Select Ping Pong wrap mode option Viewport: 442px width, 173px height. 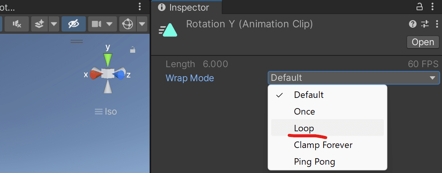[314, 162]
